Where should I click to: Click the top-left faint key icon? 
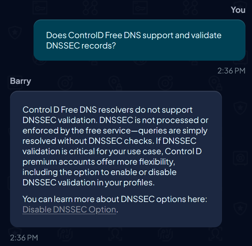[x=40, y=6]
